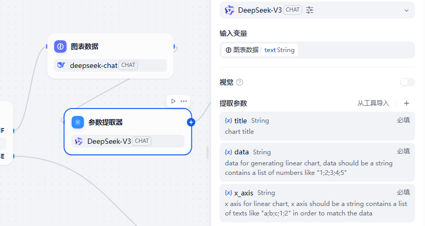
Task: Open the three-dot more options menu
Action: click(x=183, y=101)
